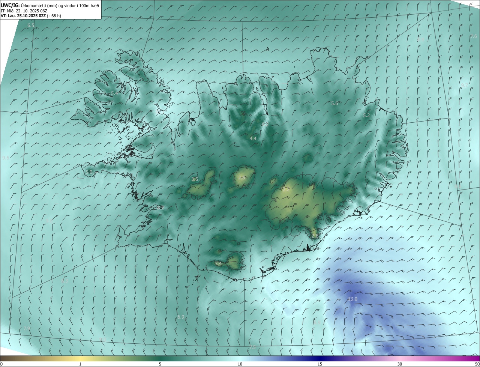The width and height of the screenshot is (480, 367).
Task: Click the 2.8 value label
Action: pos(315,236)
